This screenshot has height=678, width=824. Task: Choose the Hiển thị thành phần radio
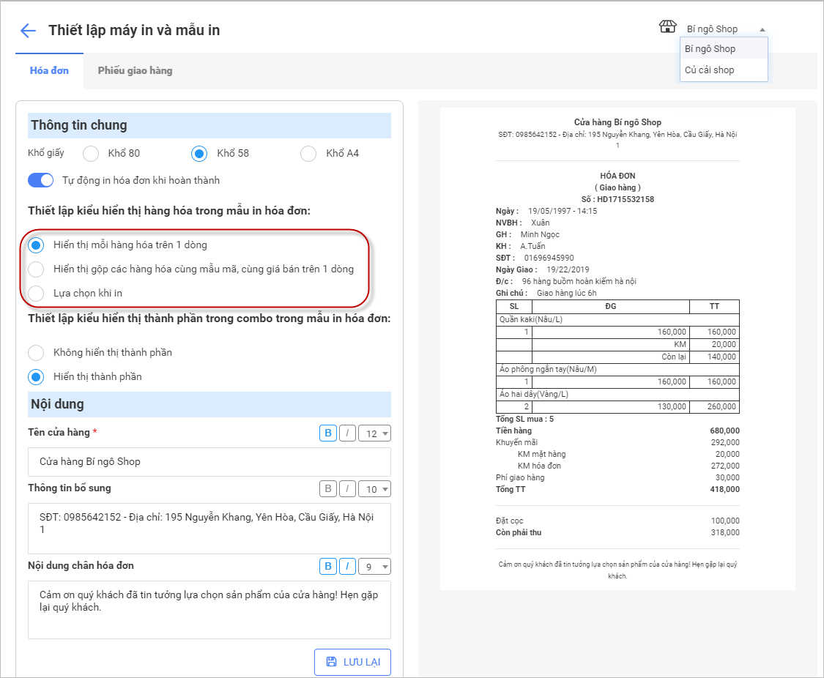click(36, 376)
